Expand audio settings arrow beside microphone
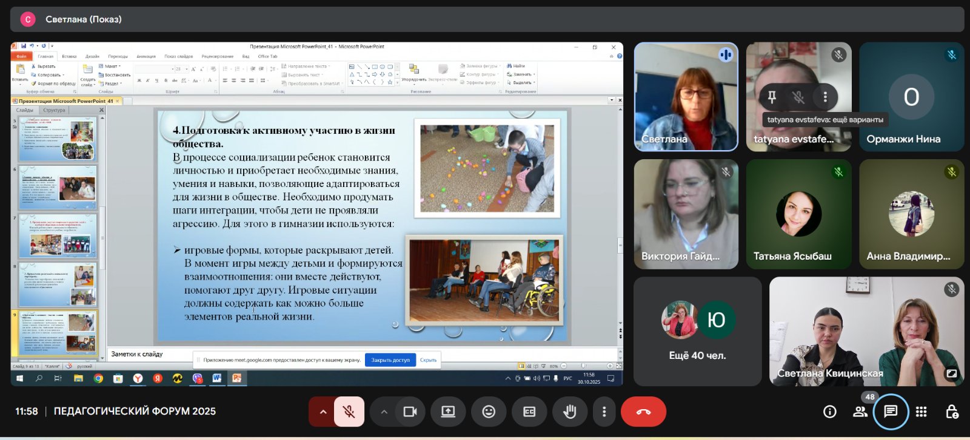 pos(323,412)
